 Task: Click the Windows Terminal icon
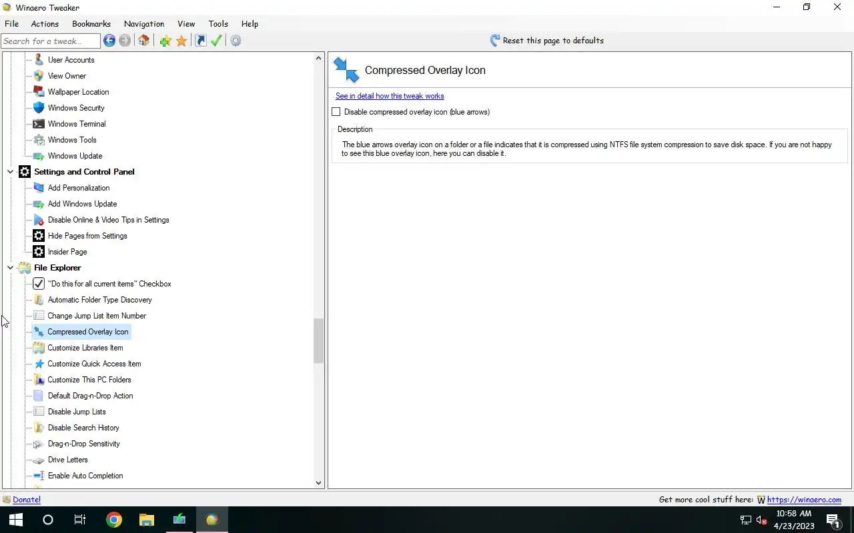pos(39,124)
